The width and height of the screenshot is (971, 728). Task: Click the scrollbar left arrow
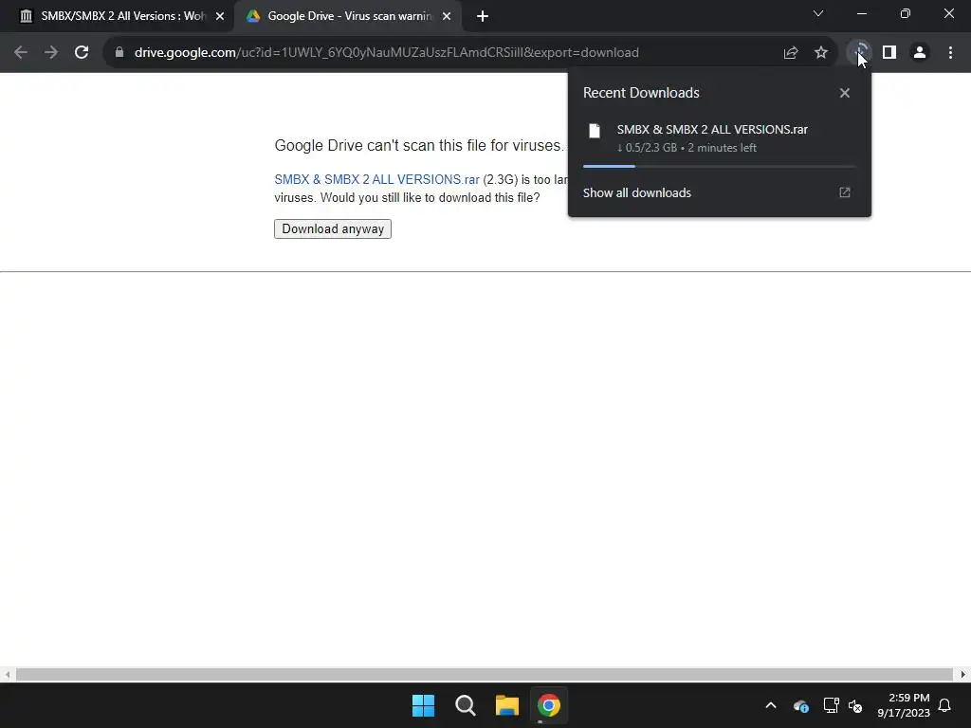7,674
